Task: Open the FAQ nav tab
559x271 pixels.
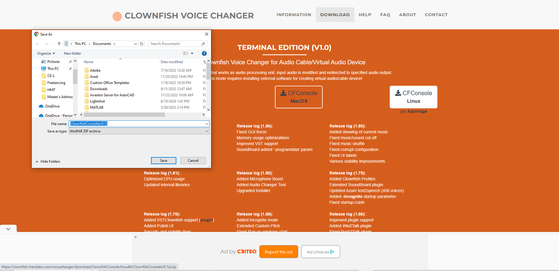Action: tap(385, 15)
